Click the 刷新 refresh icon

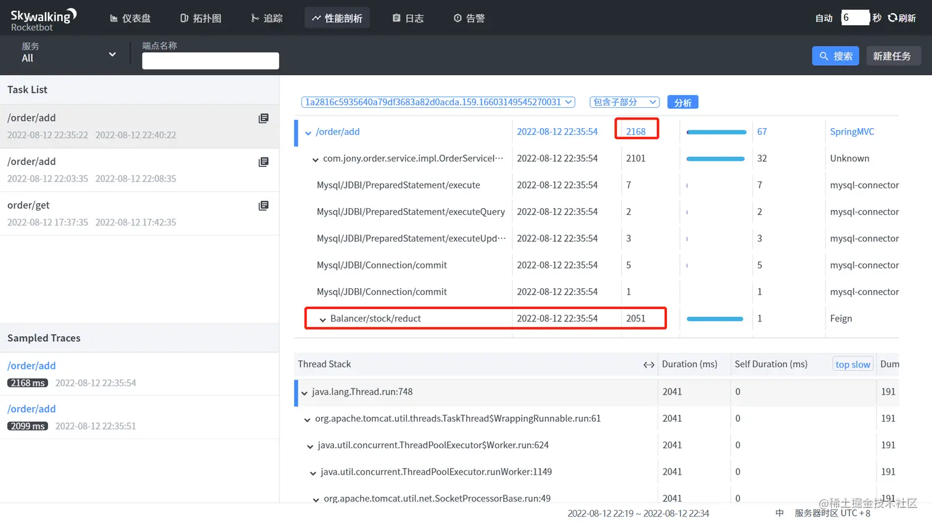pyautogui.click(x=892, y=18)
